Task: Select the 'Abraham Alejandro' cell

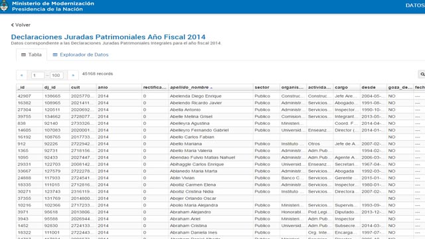Action: (x=211, y=212)
